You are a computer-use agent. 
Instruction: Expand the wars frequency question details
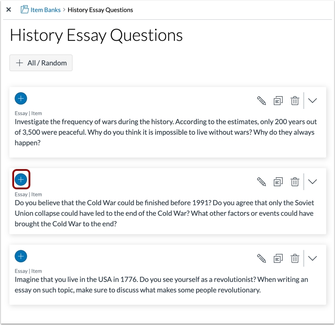click(x=313, y=101)
